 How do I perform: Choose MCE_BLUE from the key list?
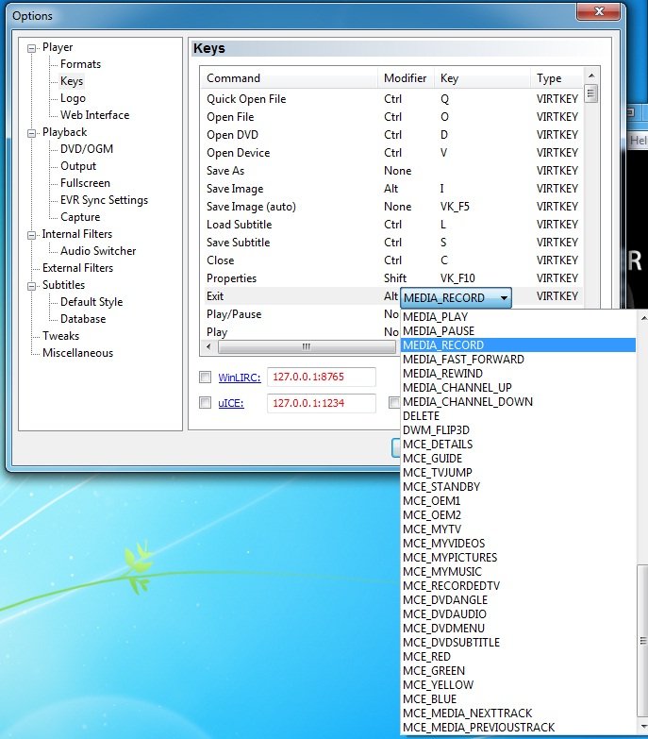[518, 698]
